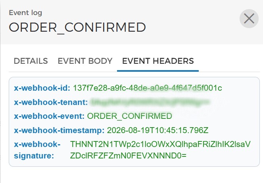Screen dimensions: 263x183
Task: Click signature second line ending NNND0=
Action: [128, 156]
